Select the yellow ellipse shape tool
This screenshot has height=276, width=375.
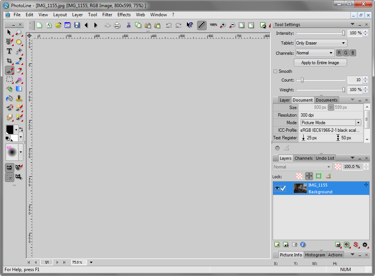pos(19,42)
